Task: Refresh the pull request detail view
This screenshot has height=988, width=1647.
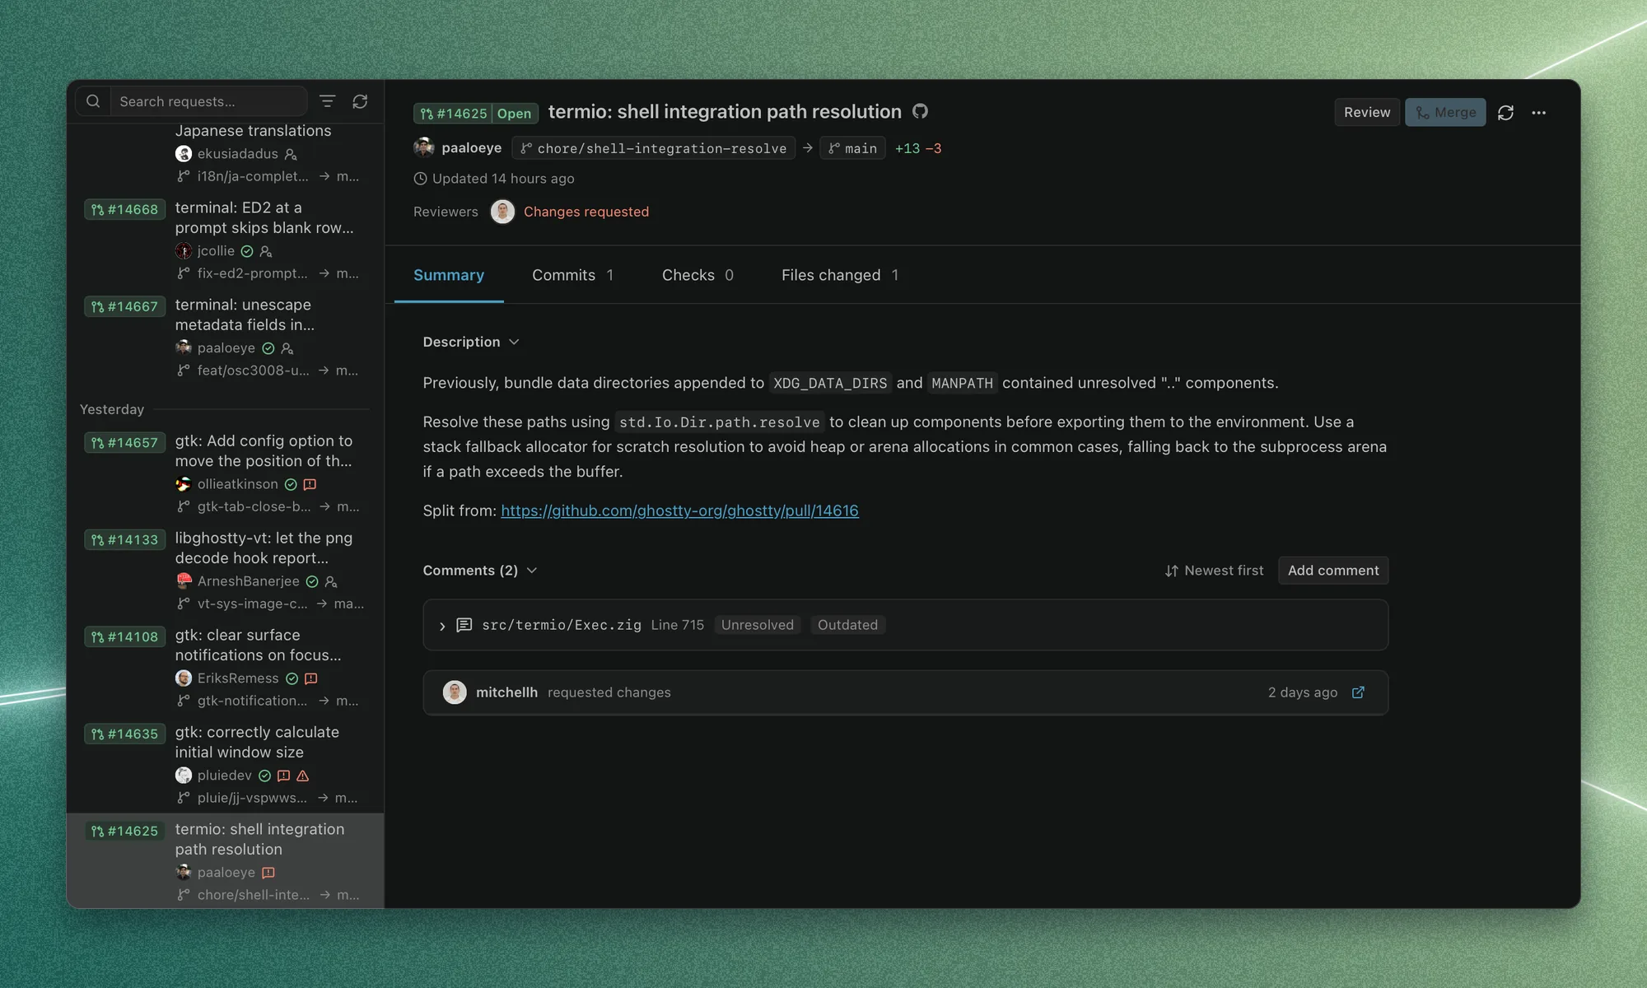Action: click(x=1505, y=113)
